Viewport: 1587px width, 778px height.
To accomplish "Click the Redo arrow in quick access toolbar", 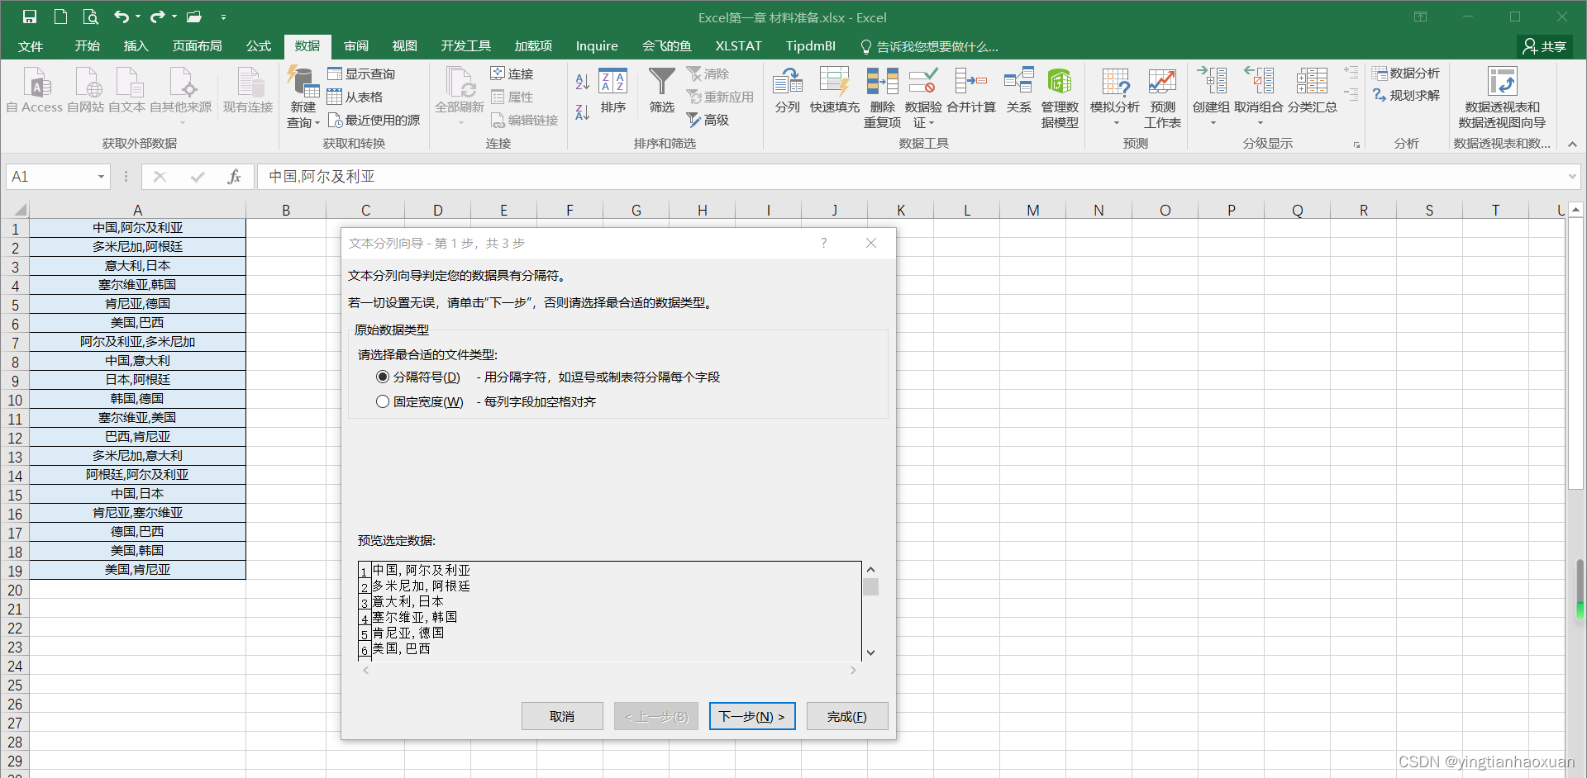I will [x=158, y=17].
